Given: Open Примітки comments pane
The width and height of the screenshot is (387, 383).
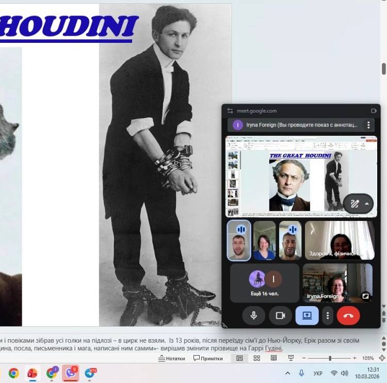Looking at the screenshot, I should tap(208, 358).
